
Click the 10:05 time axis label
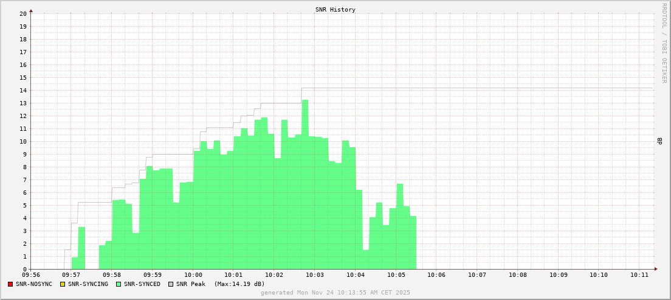click(396, 275)
